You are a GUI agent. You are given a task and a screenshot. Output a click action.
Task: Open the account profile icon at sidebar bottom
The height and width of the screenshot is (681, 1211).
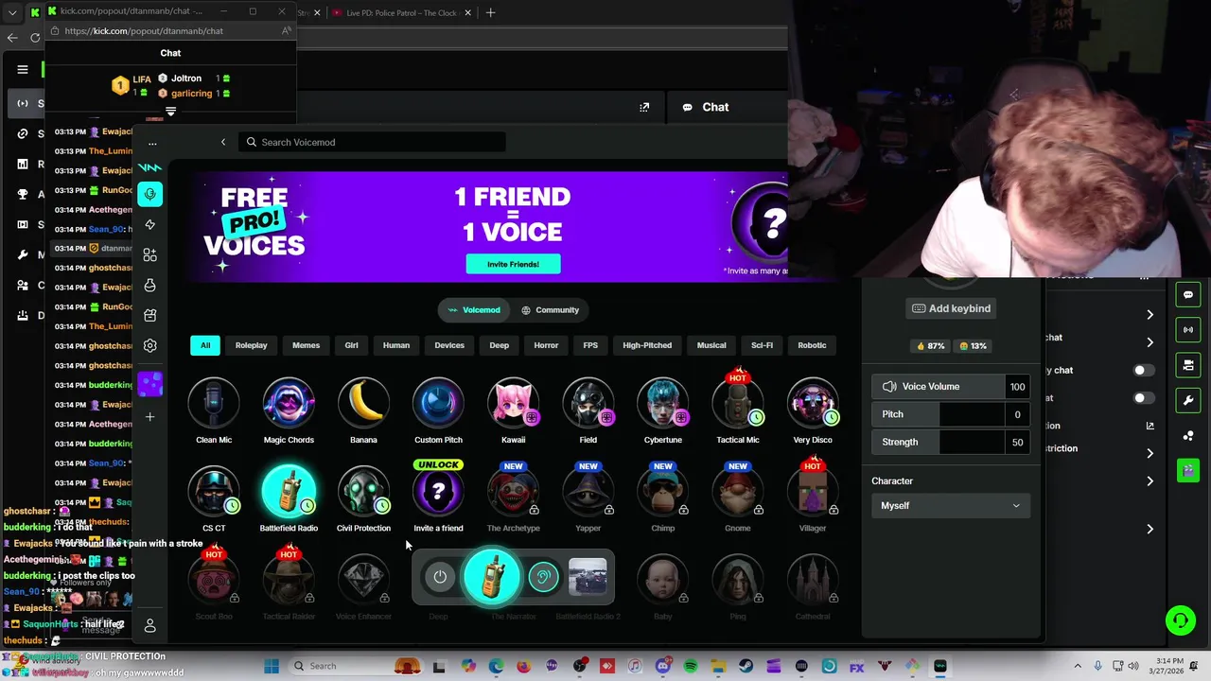coord(150,626)
